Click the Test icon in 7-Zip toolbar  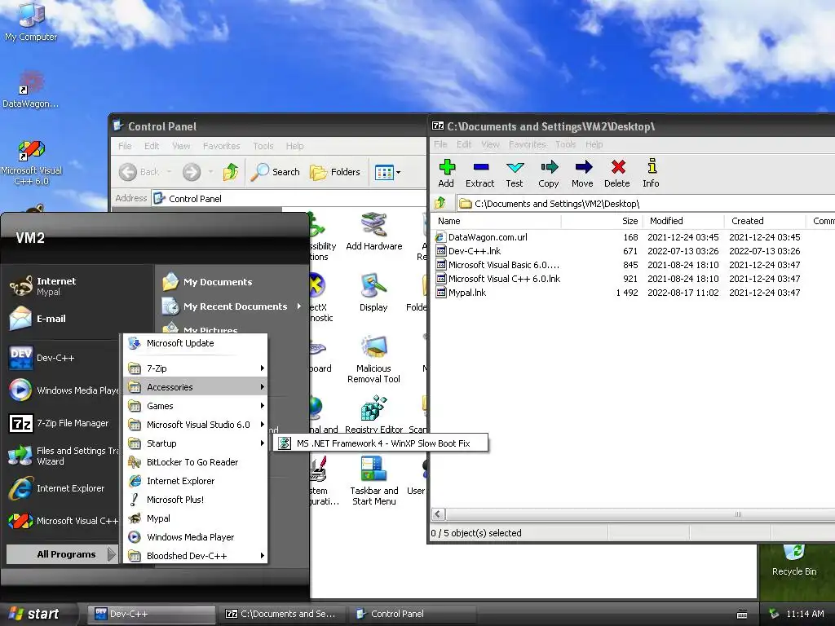coord(515,174)
